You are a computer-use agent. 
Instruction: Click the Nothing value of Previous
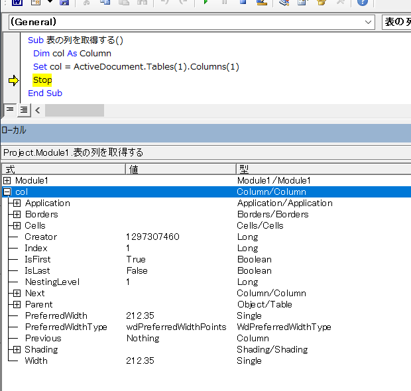pyautogui.click(x=143, y=339)
